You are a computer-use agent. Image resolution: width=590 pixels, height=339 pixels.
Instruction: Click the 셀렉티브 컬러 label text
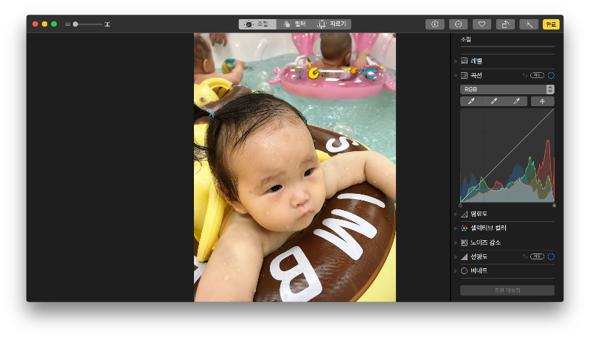[488, 228]
